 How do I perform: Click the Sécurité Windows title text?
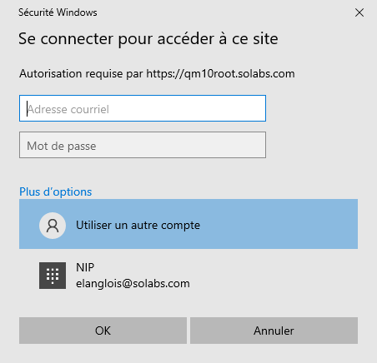pyautogui.click(x=58, y=12)
